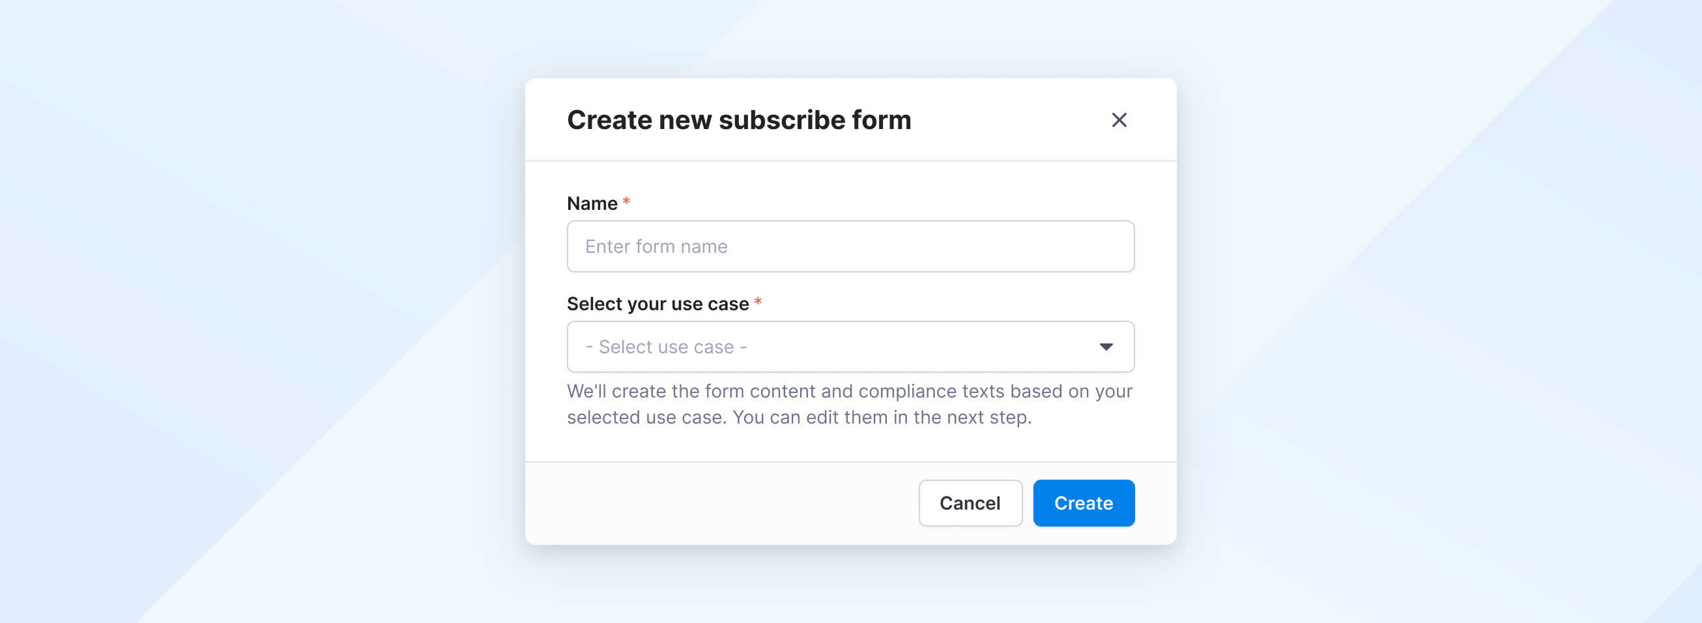Image resolution: width=1702 pixels, height=623 pixels.
Task: Open the Select use case dropdown
Action: (850, 347)
